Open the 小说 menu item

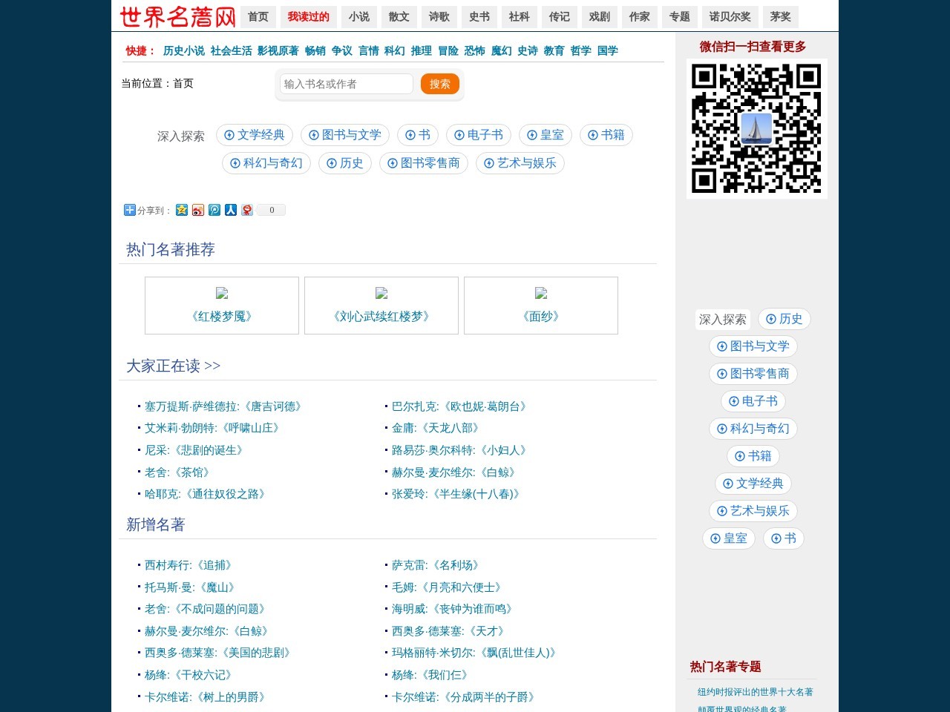(x=358, y=16)
